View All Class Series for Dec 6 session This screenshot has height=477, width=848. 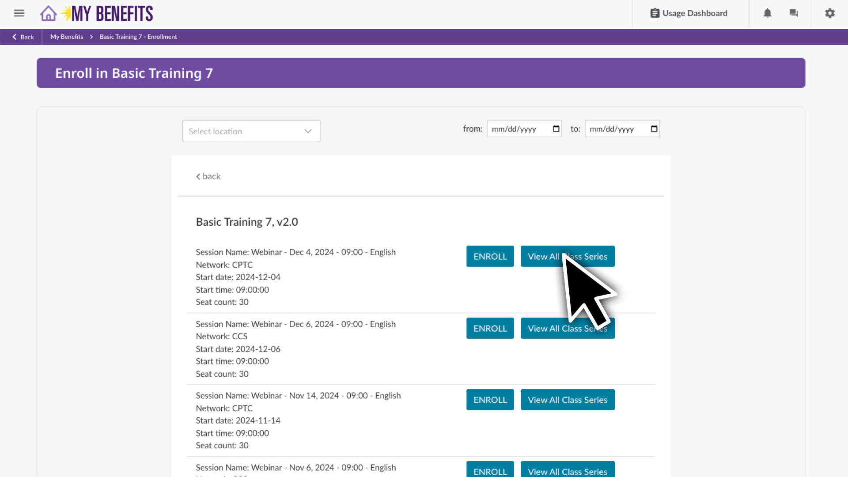pos(568,328)
